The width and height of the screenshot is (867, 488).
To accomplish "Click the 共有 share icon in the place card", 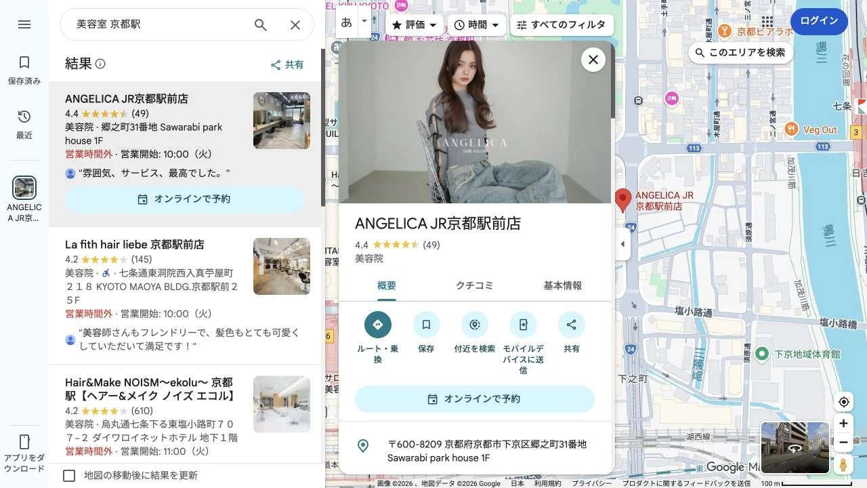I will 572,325.
